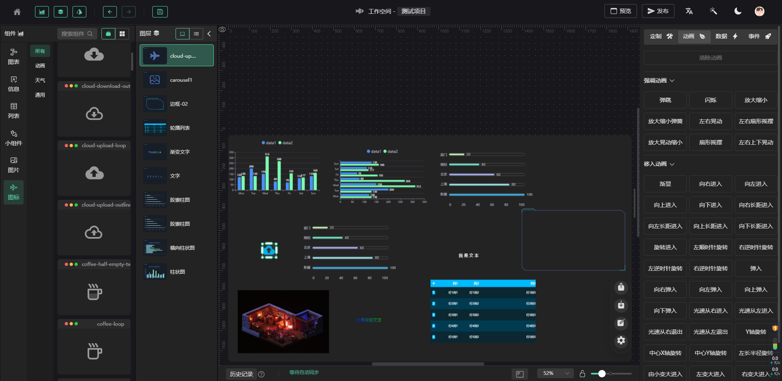
Task: Open the 定制 customize tab
Action: coord(661,36)
